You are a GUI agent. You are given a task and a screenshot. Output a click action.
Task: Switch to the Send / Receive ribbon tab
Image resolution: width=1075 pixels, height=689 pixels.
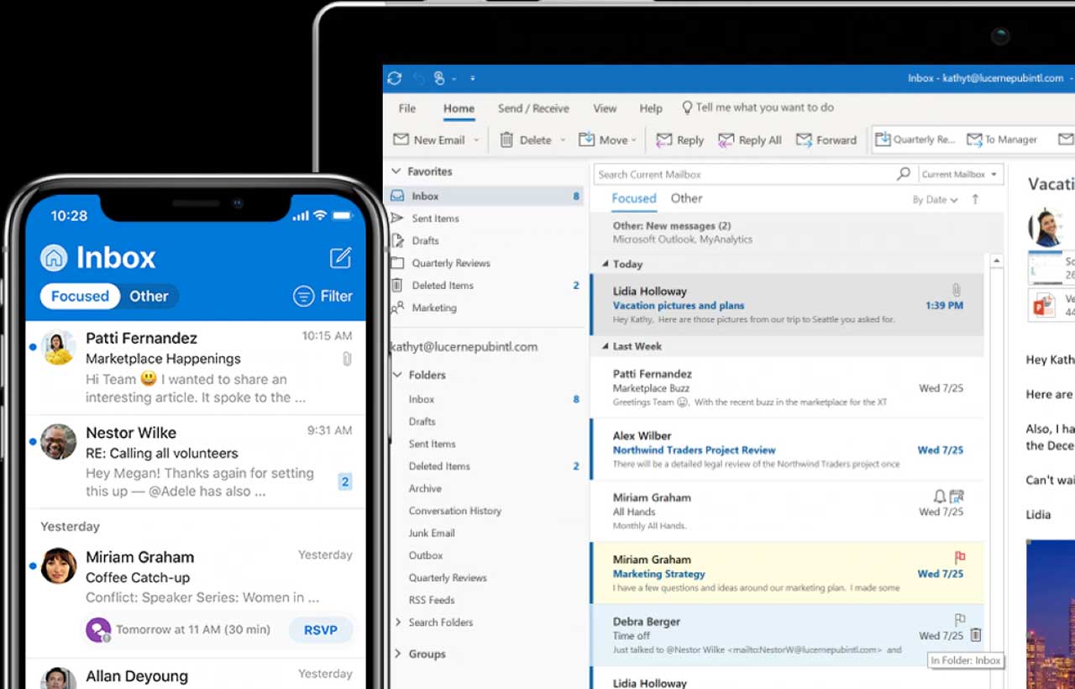point(533,108)
